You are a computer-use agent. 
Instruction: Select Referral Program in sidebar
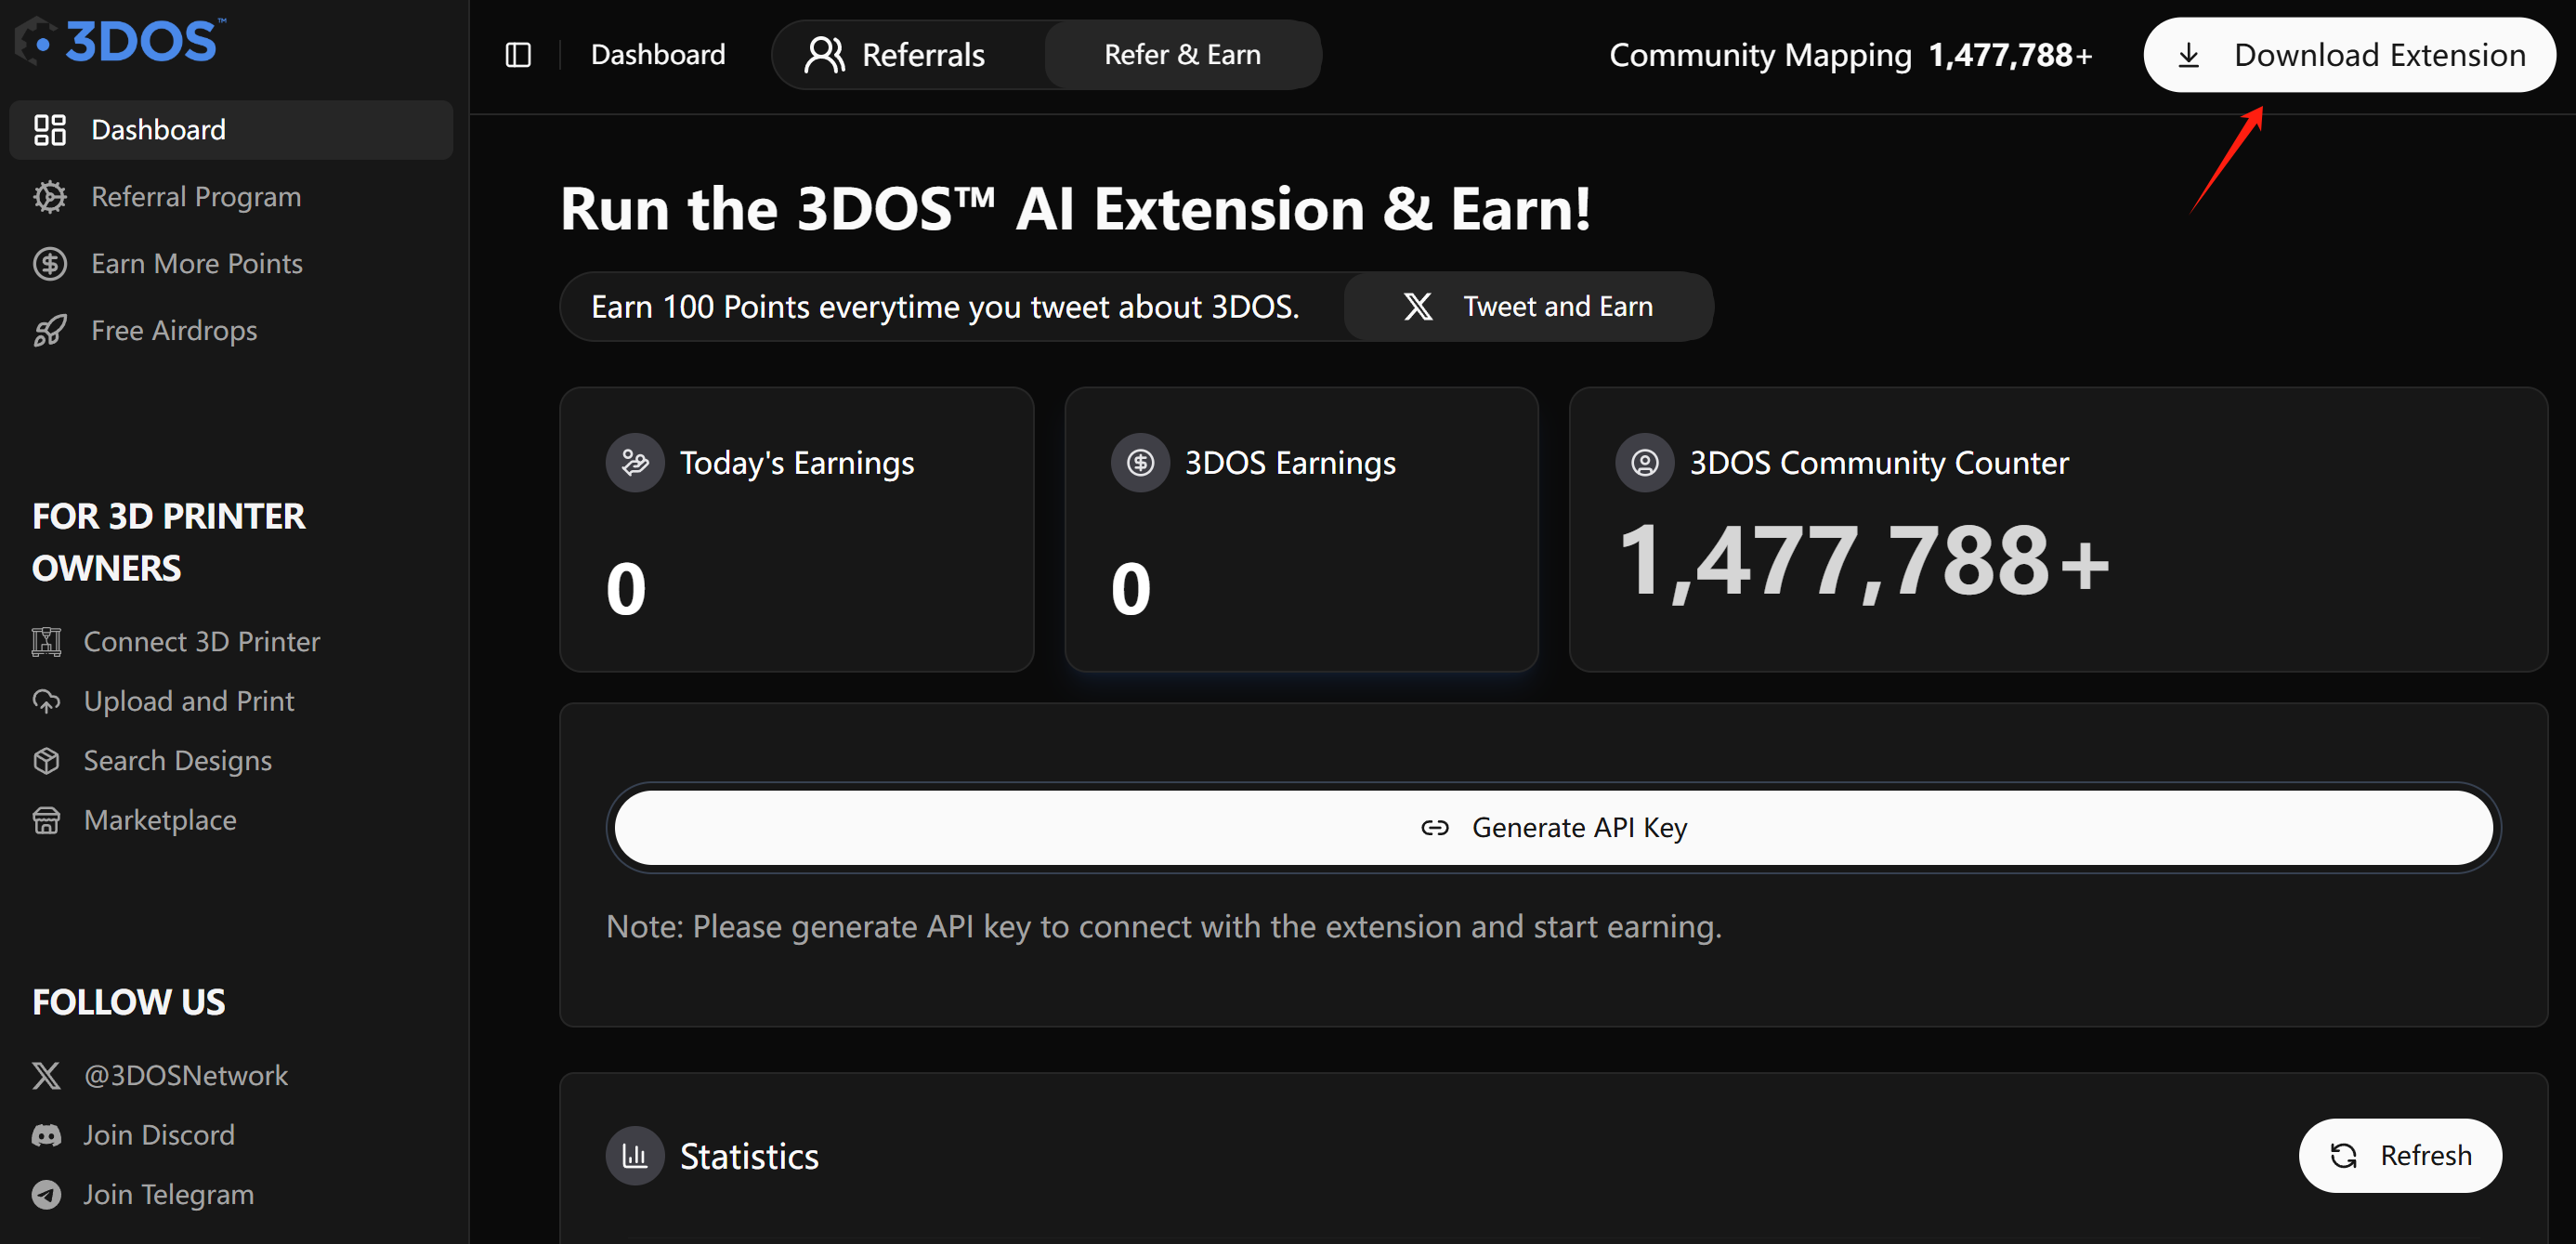coord(195,197)
